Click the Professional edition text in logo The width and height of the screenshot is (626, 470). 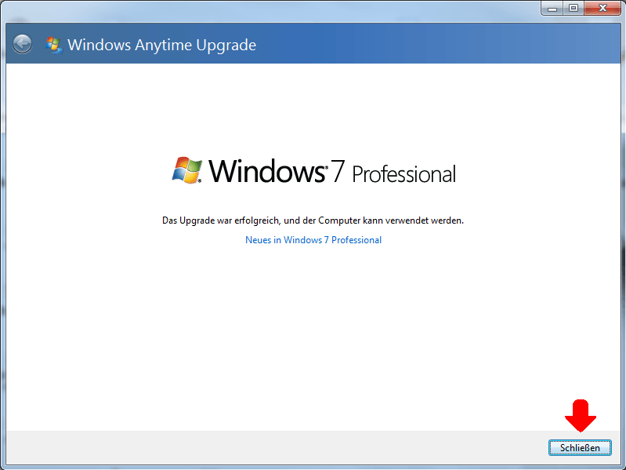click(403, 174)
